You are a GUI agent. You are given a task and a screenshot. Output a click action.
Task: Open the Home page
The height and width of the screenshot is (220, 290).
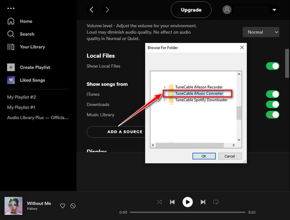tap(26, 21)
